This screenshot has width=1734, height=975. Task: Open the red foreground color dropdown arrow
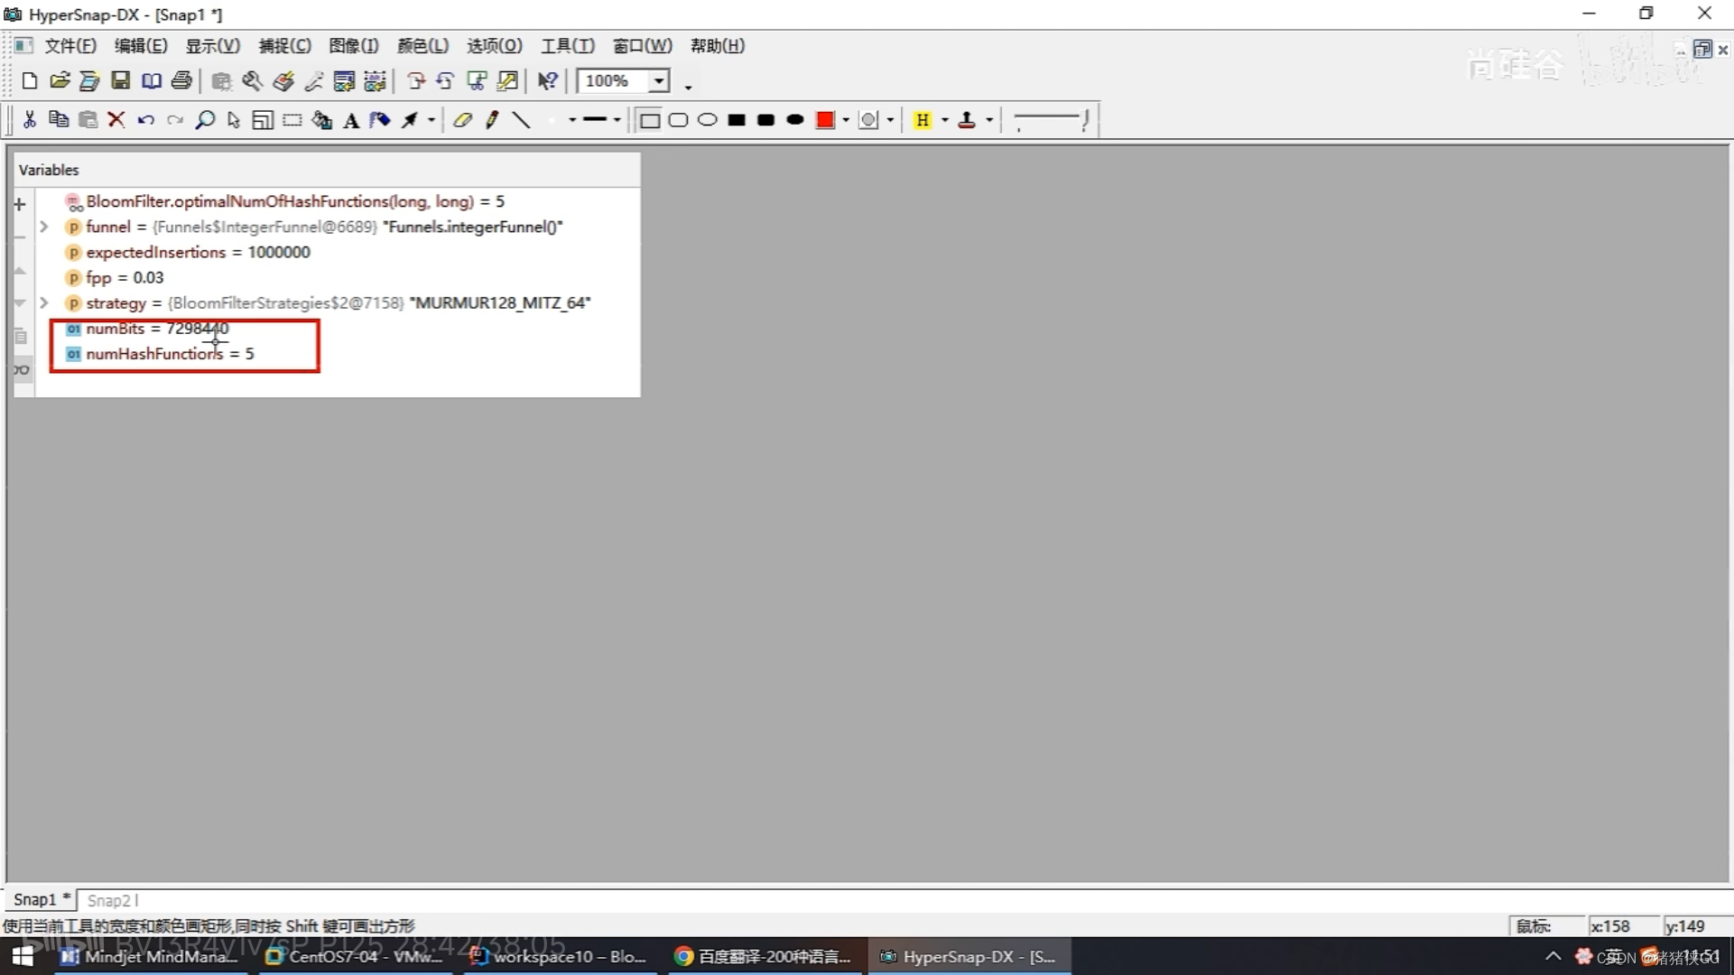pyautogui.click(x=846, y=120)
